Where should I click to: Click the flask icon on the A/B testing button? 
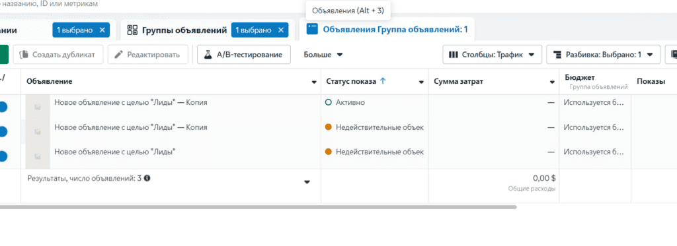click(208, 55)
